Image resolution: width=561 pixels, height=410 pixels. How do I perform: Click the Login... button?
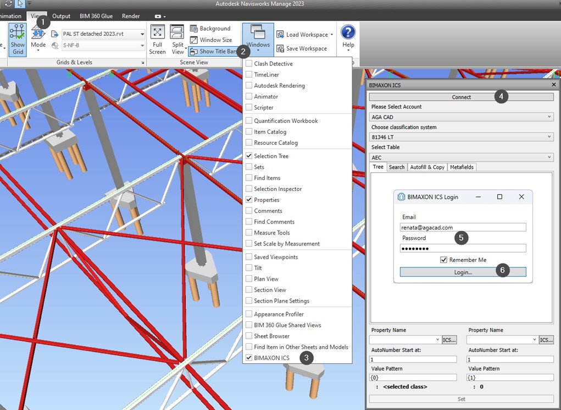[x=463, y=272]
